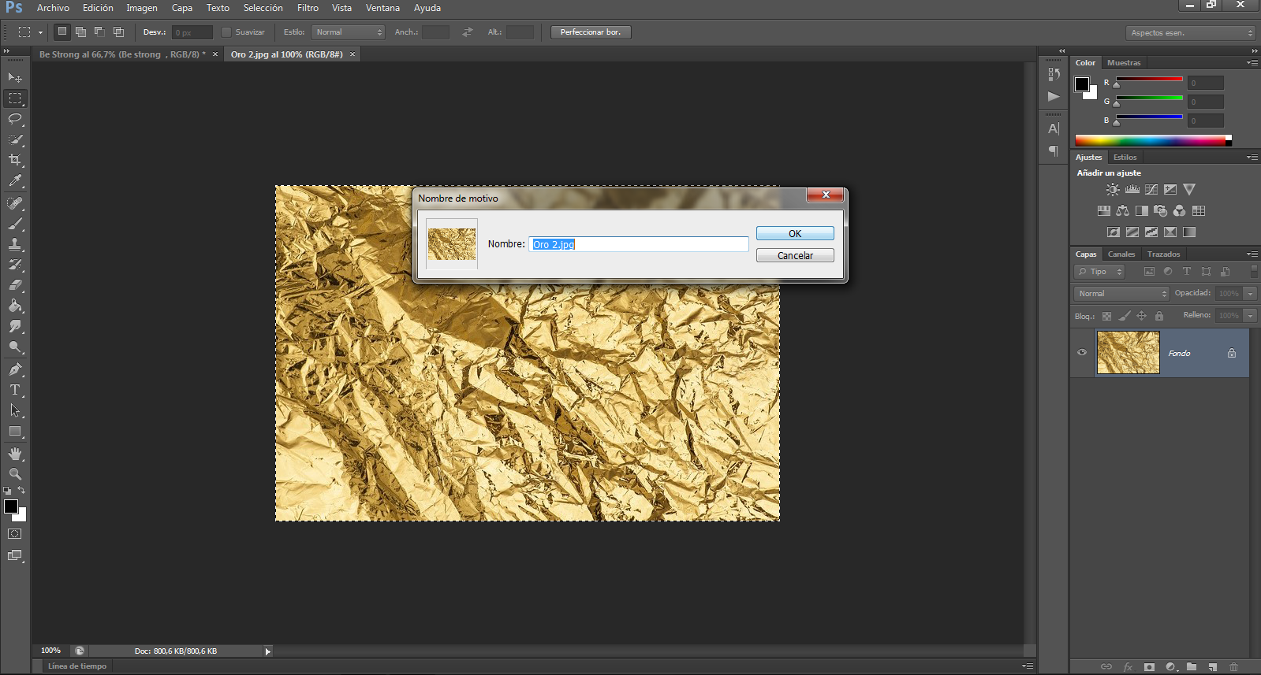The image size is (1261, 675).
Task: Select the Lasso tool
Action: [15, 119]
